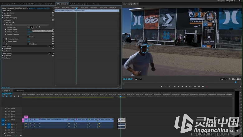
Task: Open playback resolution dropdown
Action: tap(224, 79)
